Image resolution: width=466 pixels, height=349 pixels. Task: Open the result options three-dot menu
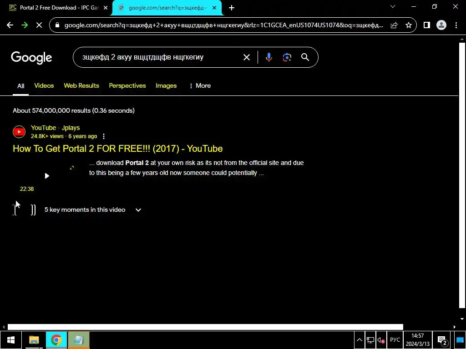(104, 136)
